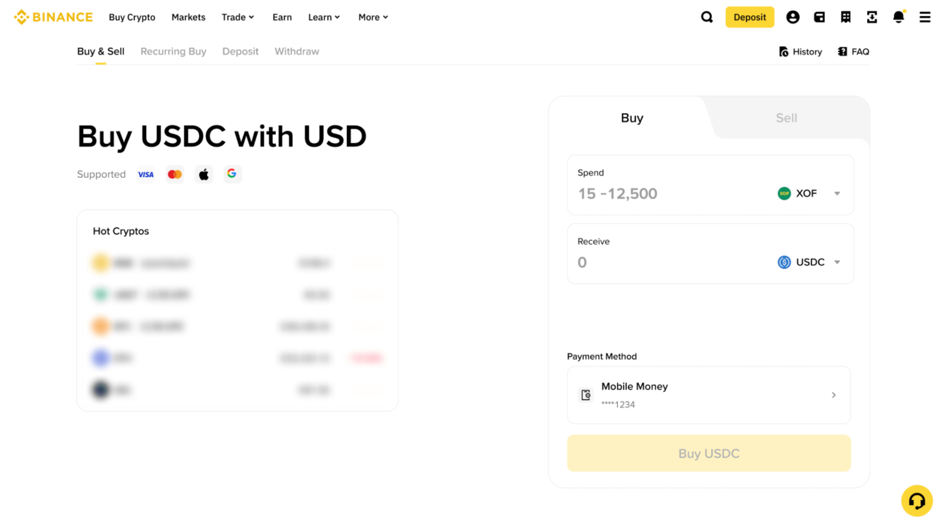
Task: Open the wallet icon in header
Action: [819, 17]
